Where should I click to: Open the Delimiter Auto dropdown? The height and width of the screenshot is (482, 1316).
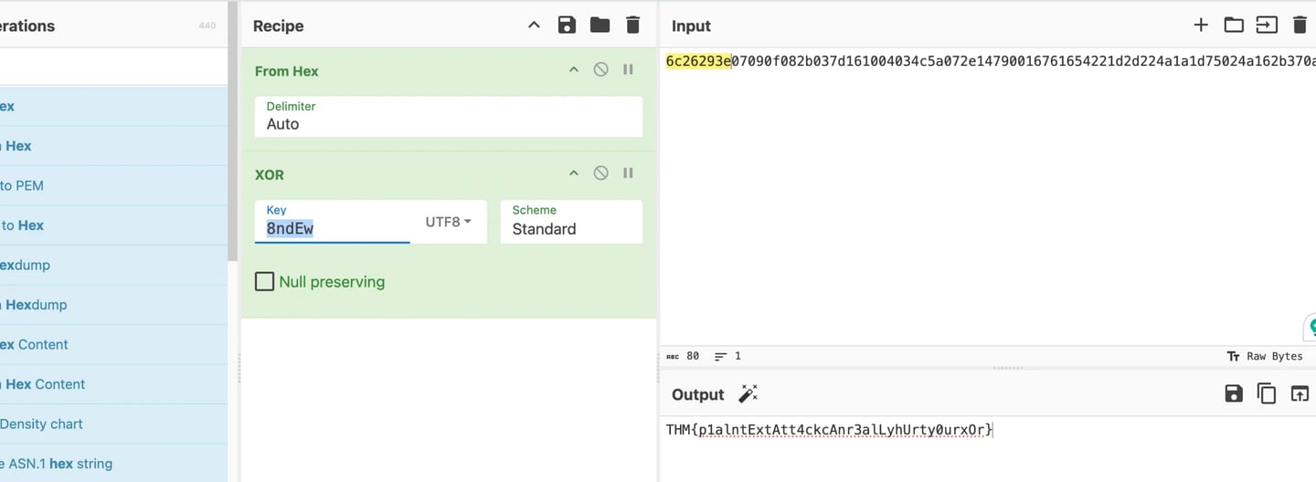click(448, 117)
